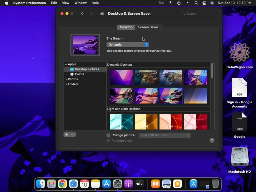Open Control Center in menu bar

[204, 3]
